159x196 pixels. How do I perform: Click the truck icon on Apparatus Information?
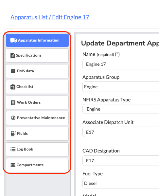click(x=13, y=40)
